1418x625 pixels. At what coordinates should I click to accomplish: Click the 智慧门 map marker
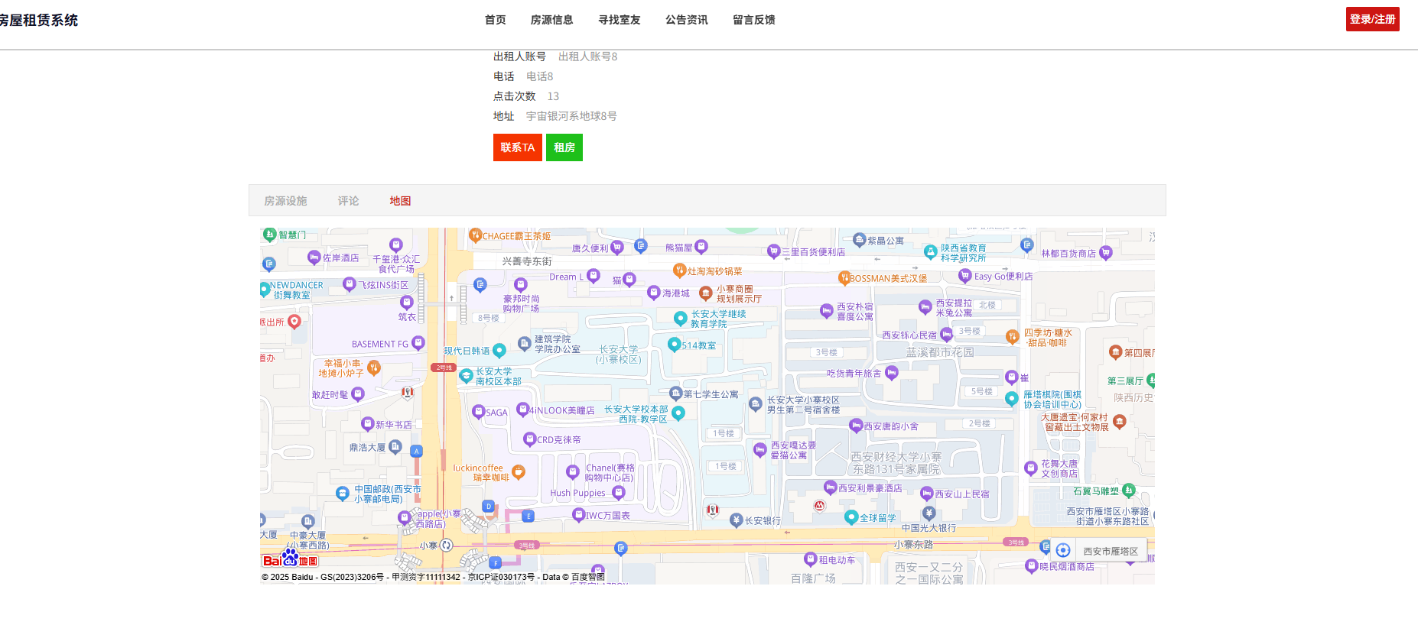[x=269, y=235]
